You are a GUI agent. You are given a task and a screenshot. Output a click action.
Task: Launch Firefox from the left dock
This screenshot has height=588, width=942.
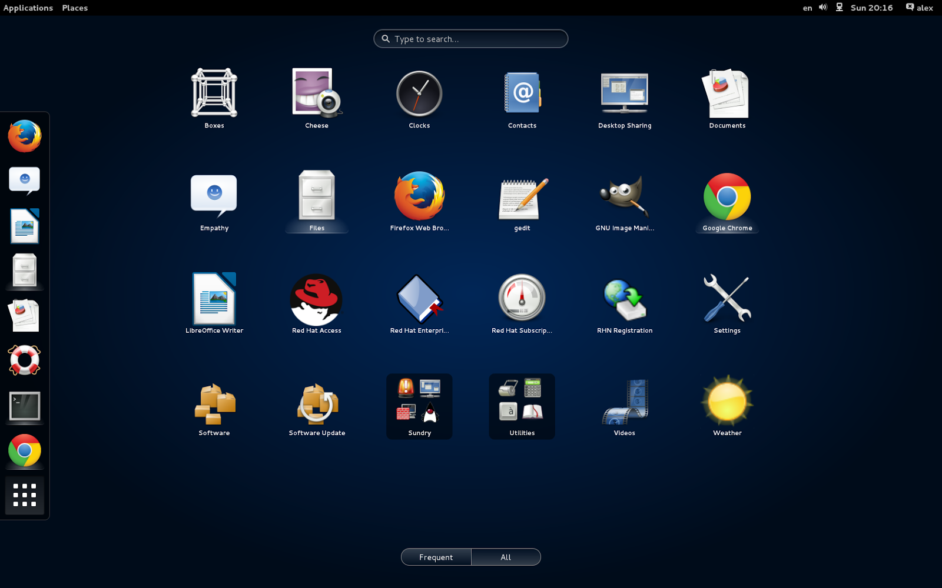24,136
